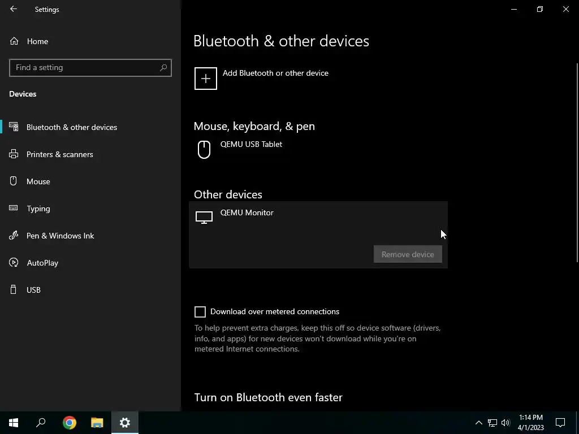Screen dimensions: 579x434
Task: Open Home settings page
Action: coord(90,41)
